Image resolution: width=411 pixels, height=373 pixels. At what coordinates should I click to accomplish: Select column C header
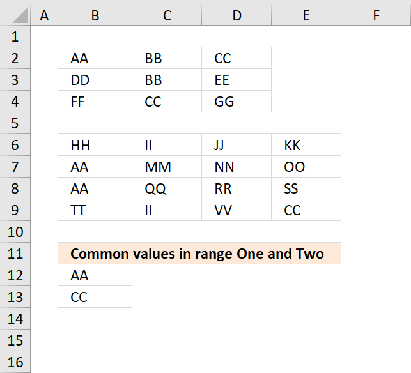(167, 15)
